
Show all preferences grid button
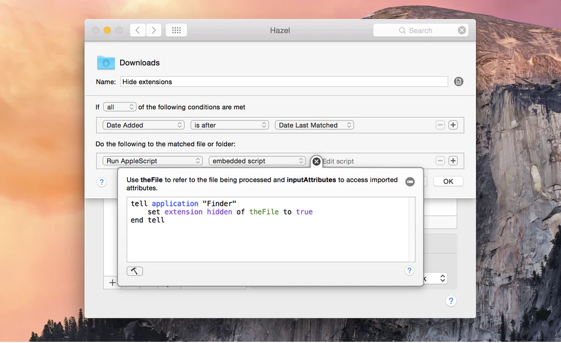(176, 30)
